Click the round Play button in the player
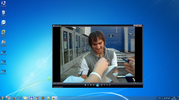The image size is (179, 100). click(98, 85)
